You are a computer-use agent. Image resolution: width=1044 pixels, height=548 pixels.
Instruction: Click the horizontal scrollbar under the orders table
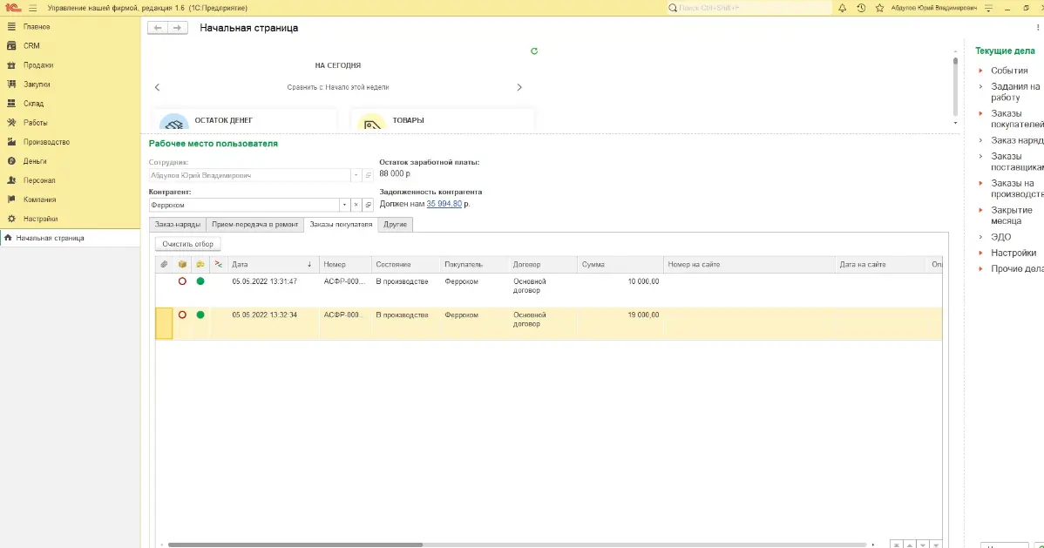coord(296,545)
